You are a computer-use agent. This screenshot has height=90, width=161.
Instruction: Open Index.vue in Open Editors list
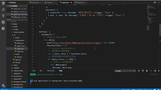pyautogui.click(x=17, y=17)
